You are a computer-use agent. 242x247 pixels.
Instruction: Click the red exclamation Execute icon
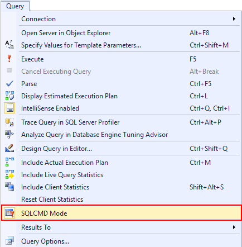(9, 59)
